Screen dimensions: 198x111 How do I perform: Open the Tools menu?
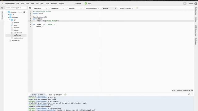pyautogui.click(x=47, y=3)
